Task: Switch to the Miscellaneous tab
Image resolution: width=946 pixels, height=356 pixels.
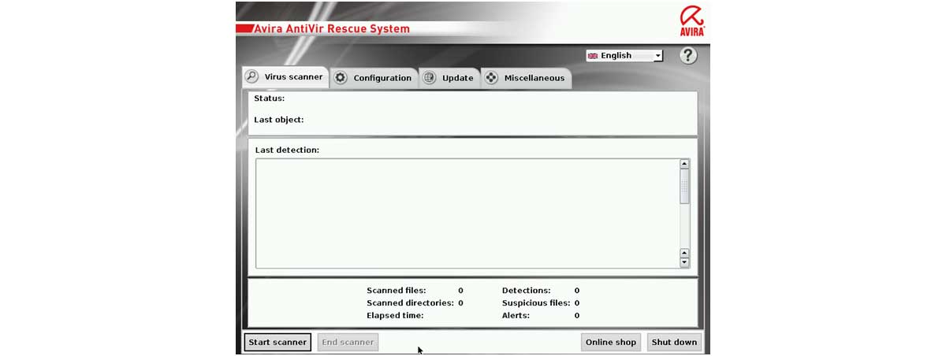Action: click(x=526, y=78)
